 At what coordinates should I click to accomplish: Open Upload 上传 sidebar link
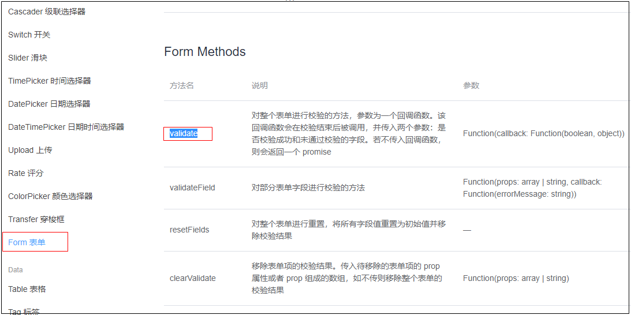[x=30, y=150]
